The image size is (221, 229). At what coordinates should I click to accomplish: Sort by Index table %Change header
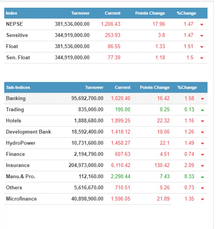(x=186, y=13)
